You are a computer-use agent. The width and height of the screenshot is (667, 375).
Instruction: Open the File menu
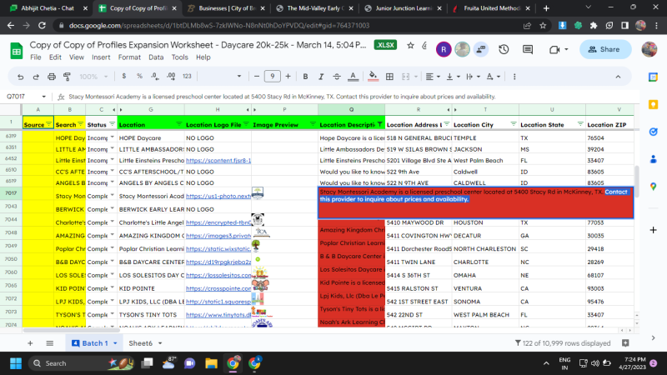[x=36, y=57]
